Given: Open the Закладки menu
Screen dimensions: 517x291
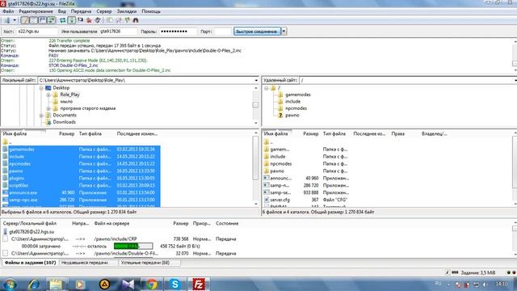Looking at the screenshot, I should (127, 11).
